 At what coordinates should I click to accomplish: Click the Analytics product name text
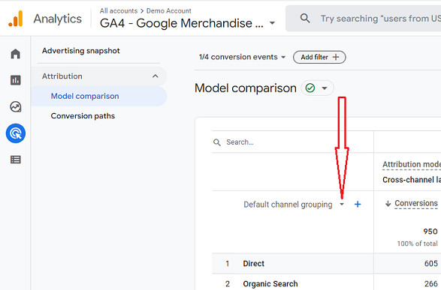[x=57, y=19]
